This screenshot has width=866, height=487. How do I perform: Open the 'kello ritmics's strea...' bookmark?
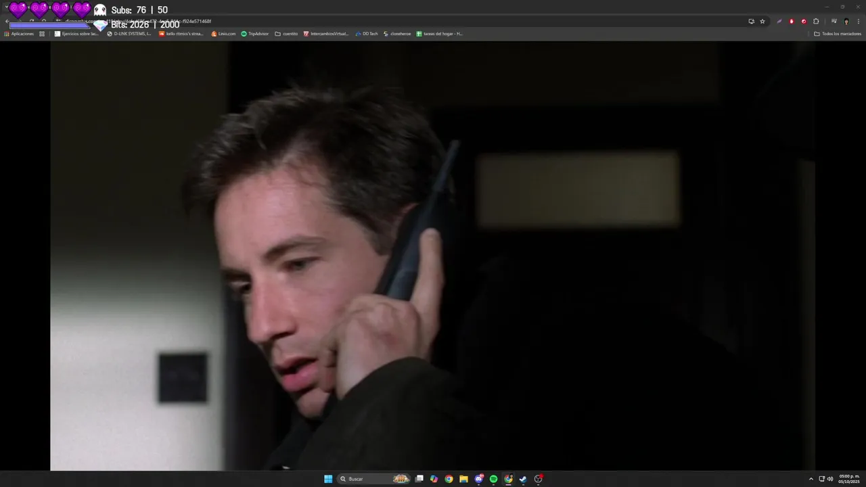181,34
